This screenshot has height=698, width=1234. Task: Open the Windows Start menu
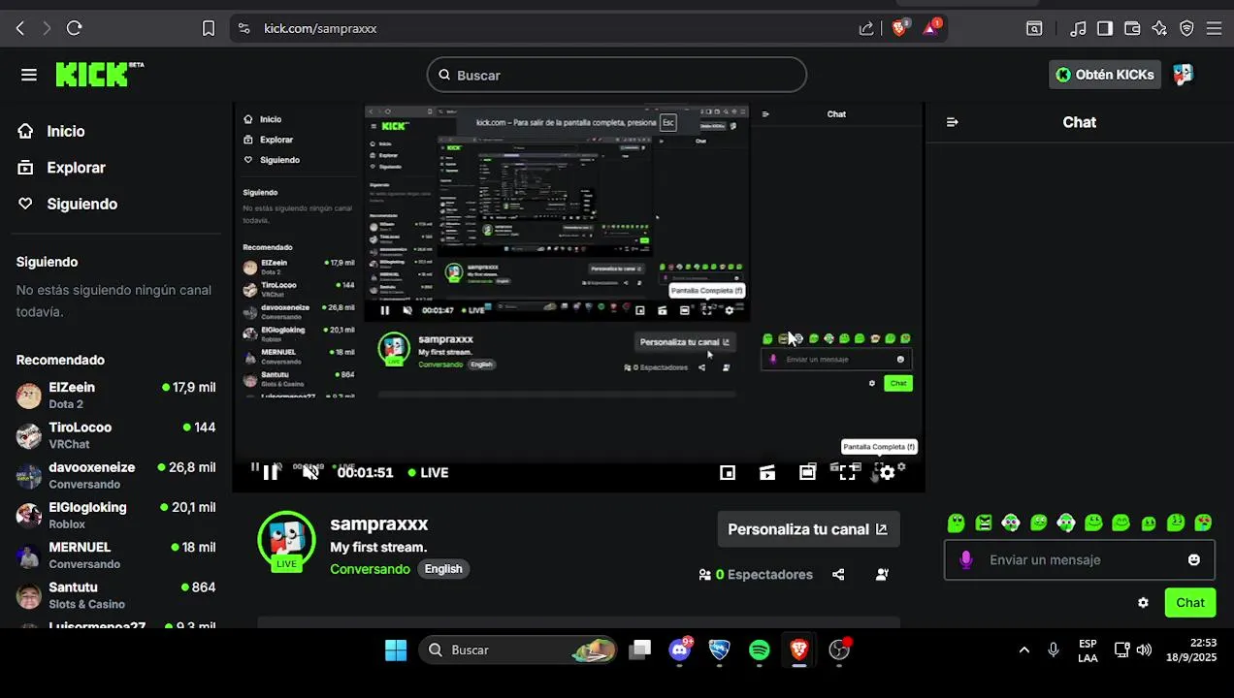[x=396, y=650]
